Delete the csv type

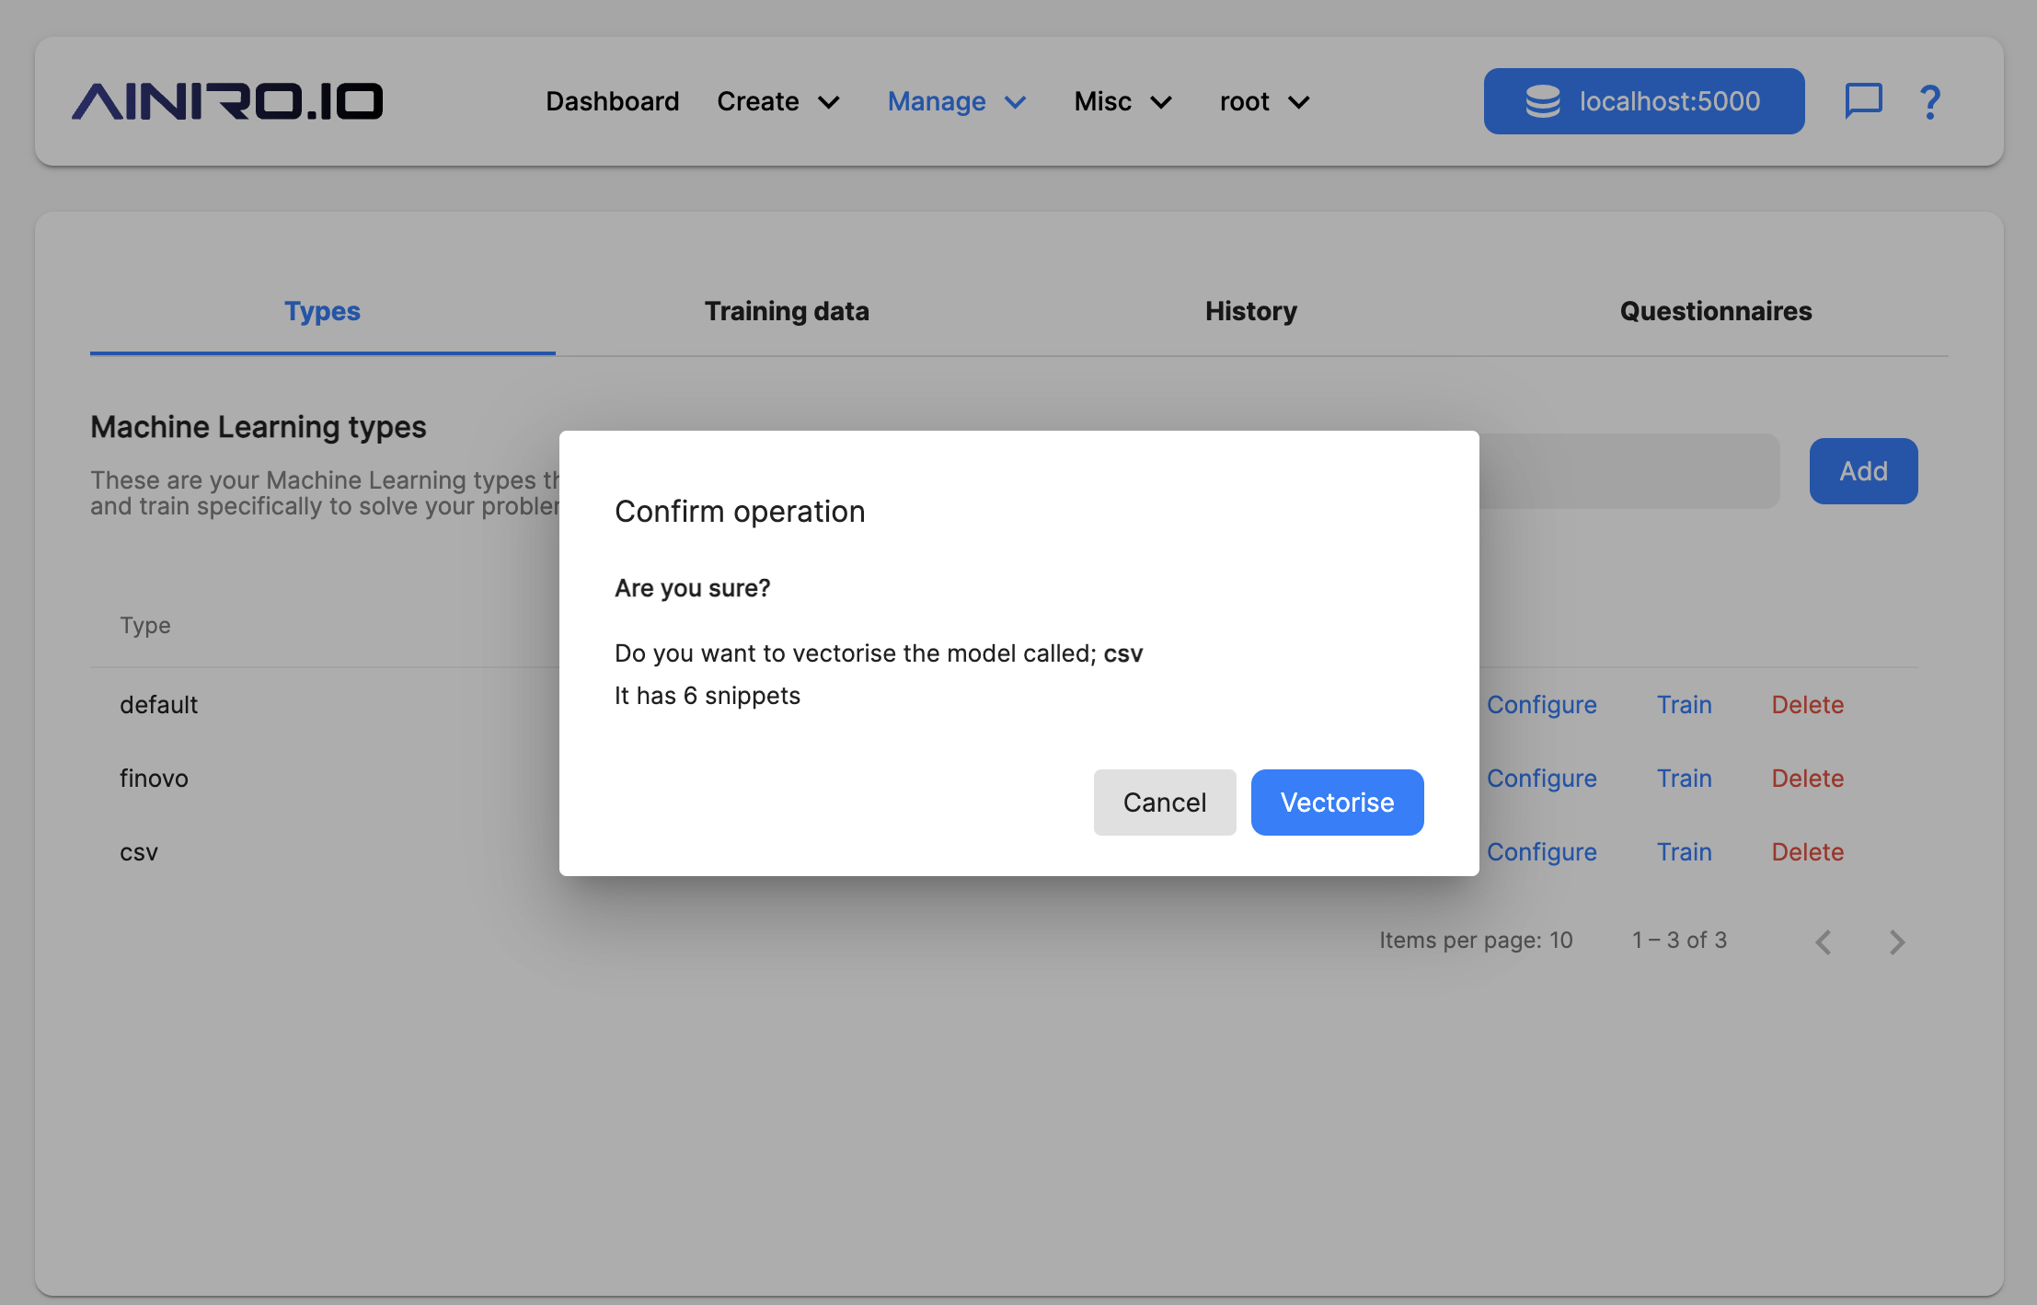click(x=1808, y=852)
